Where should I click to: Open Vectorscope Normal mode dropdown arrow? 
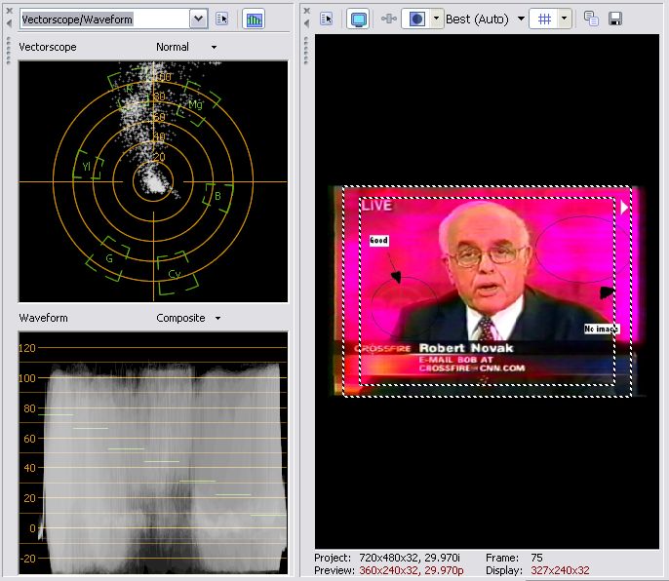click(214, 48)
